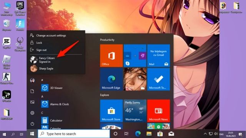Open the Office tile
This screenshot has width=246, height=138.
(111, 56)
